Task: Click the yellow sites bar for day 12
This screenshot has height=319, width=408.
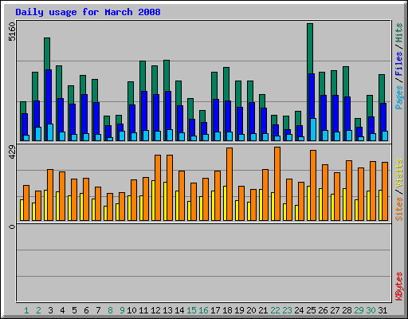Action: point(153,200)
